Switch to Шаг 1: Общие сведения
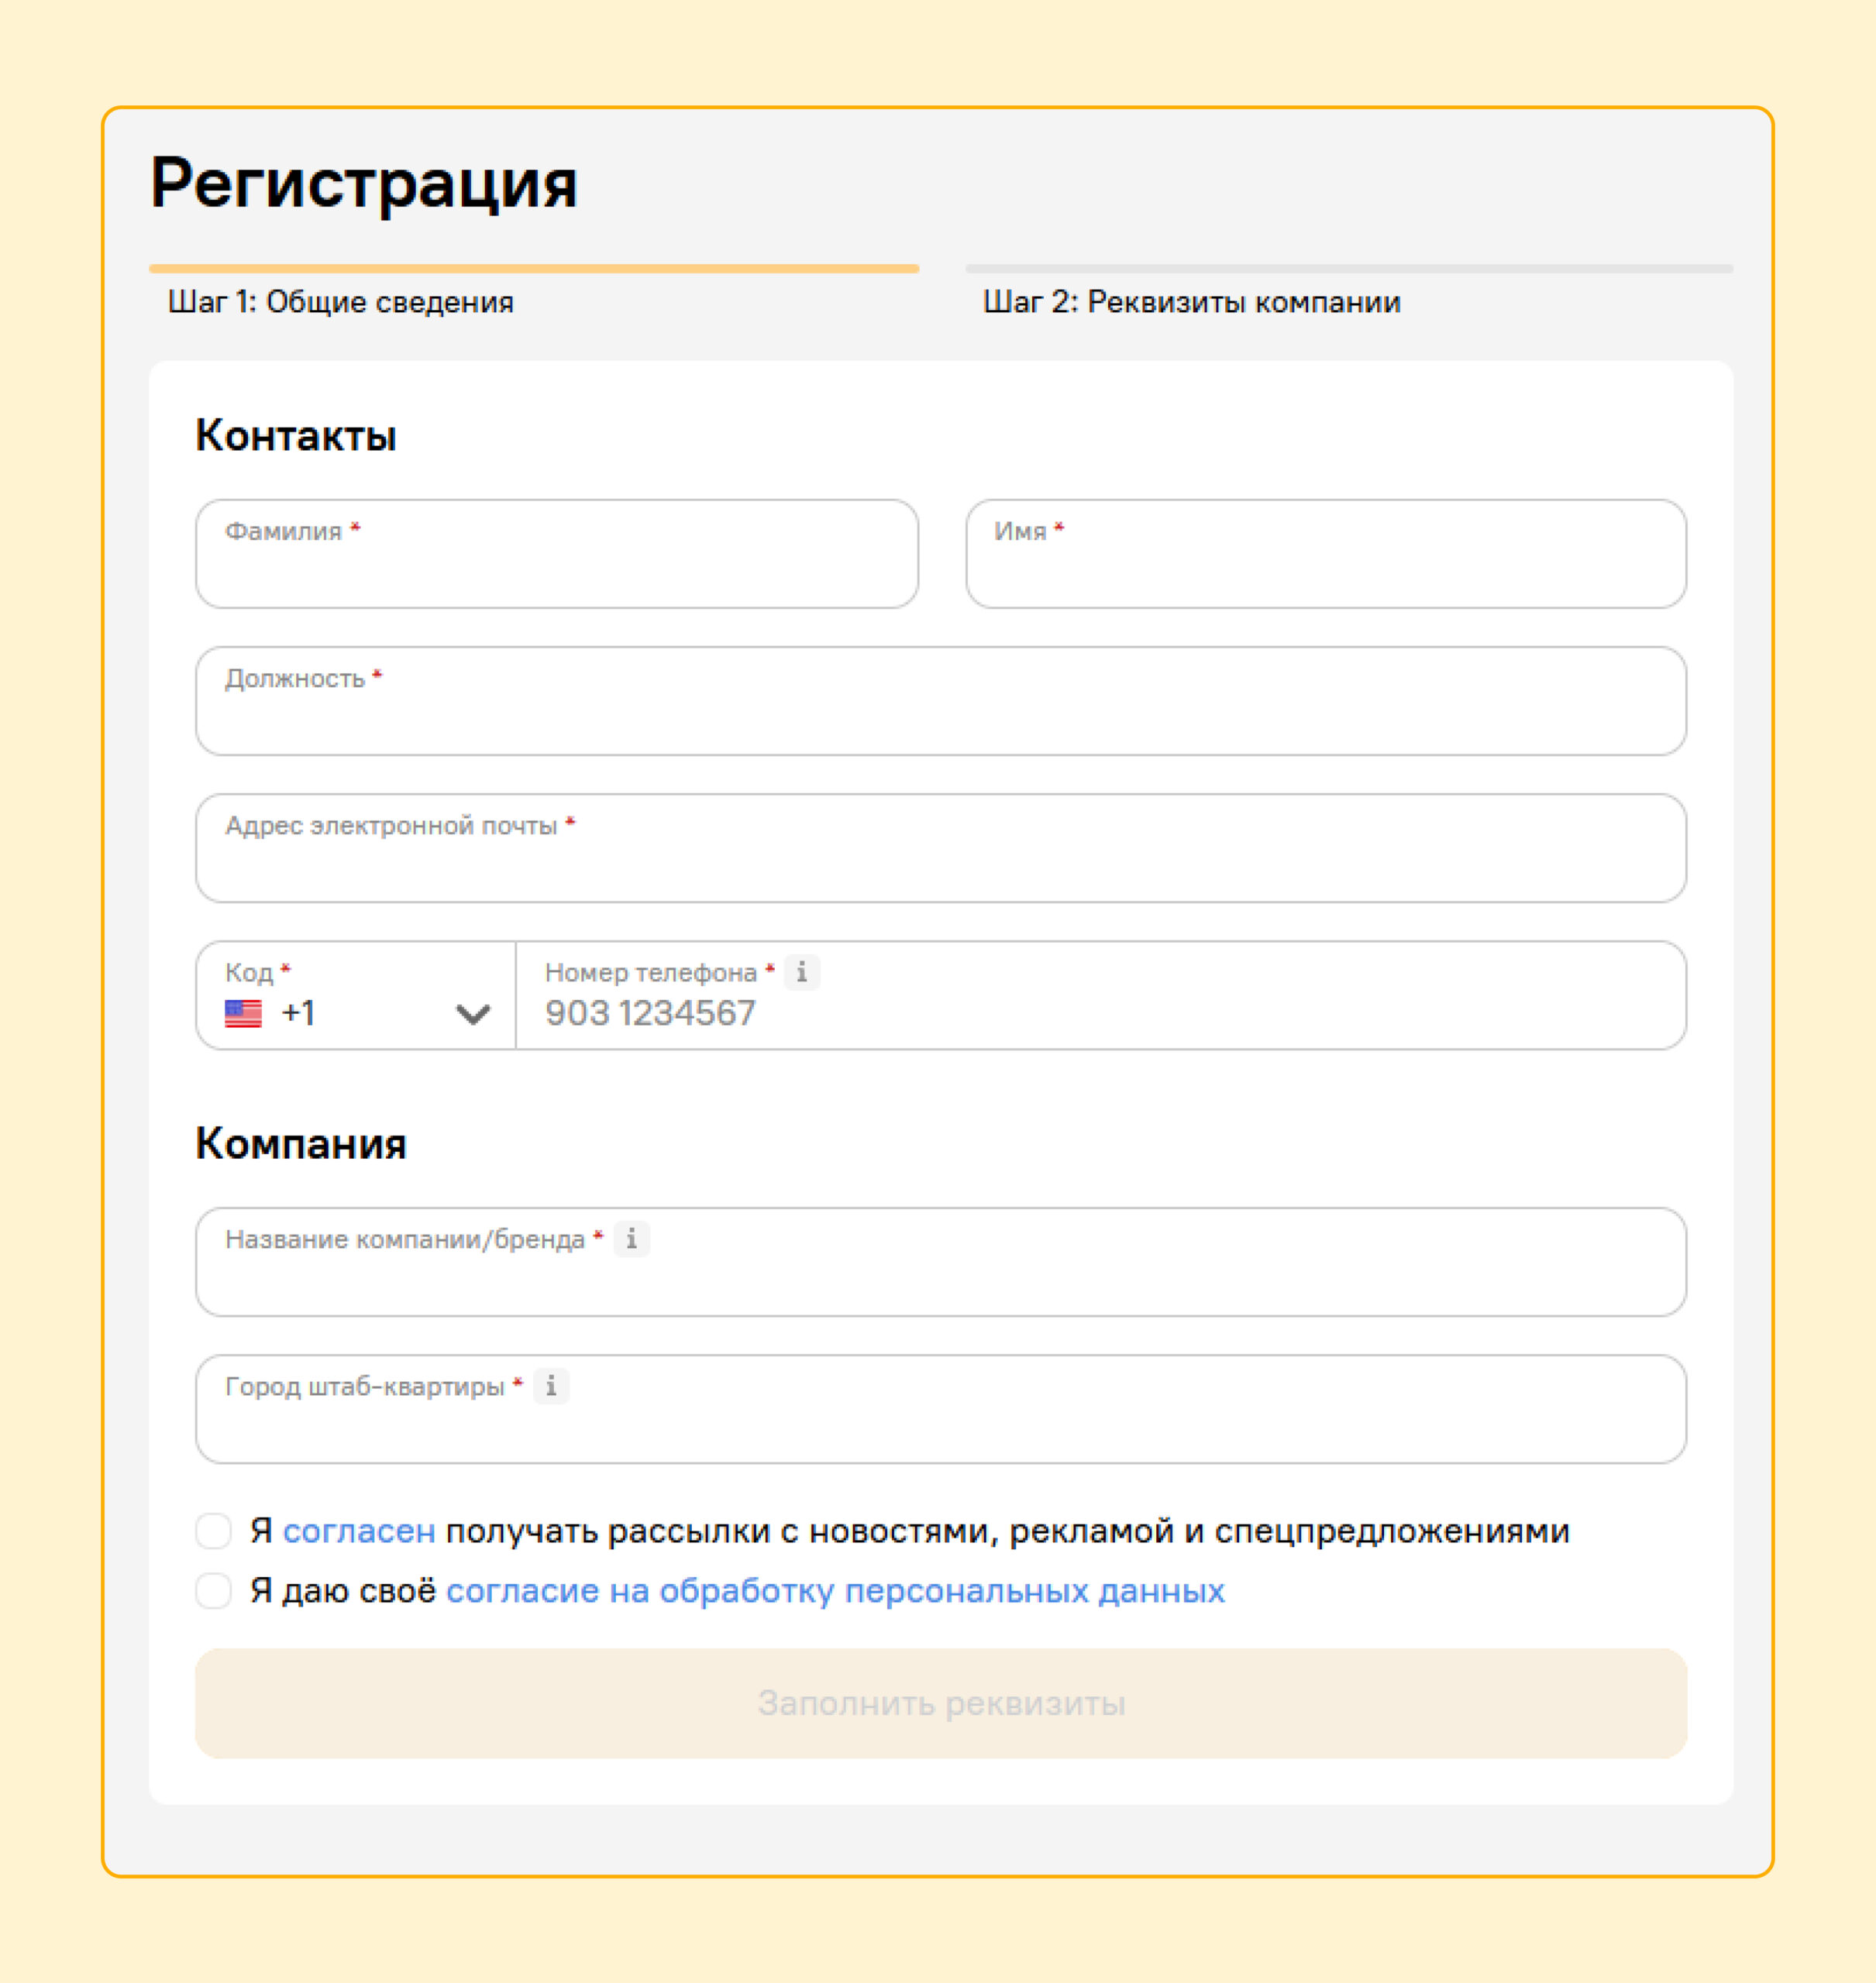This screenshot has height=1983, width=1876. pos(340,302)
